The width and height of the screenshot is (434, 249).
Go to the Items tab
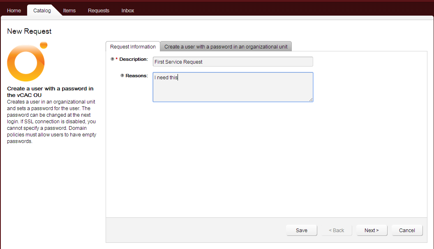pyautogui.click(x=69, y=10)
